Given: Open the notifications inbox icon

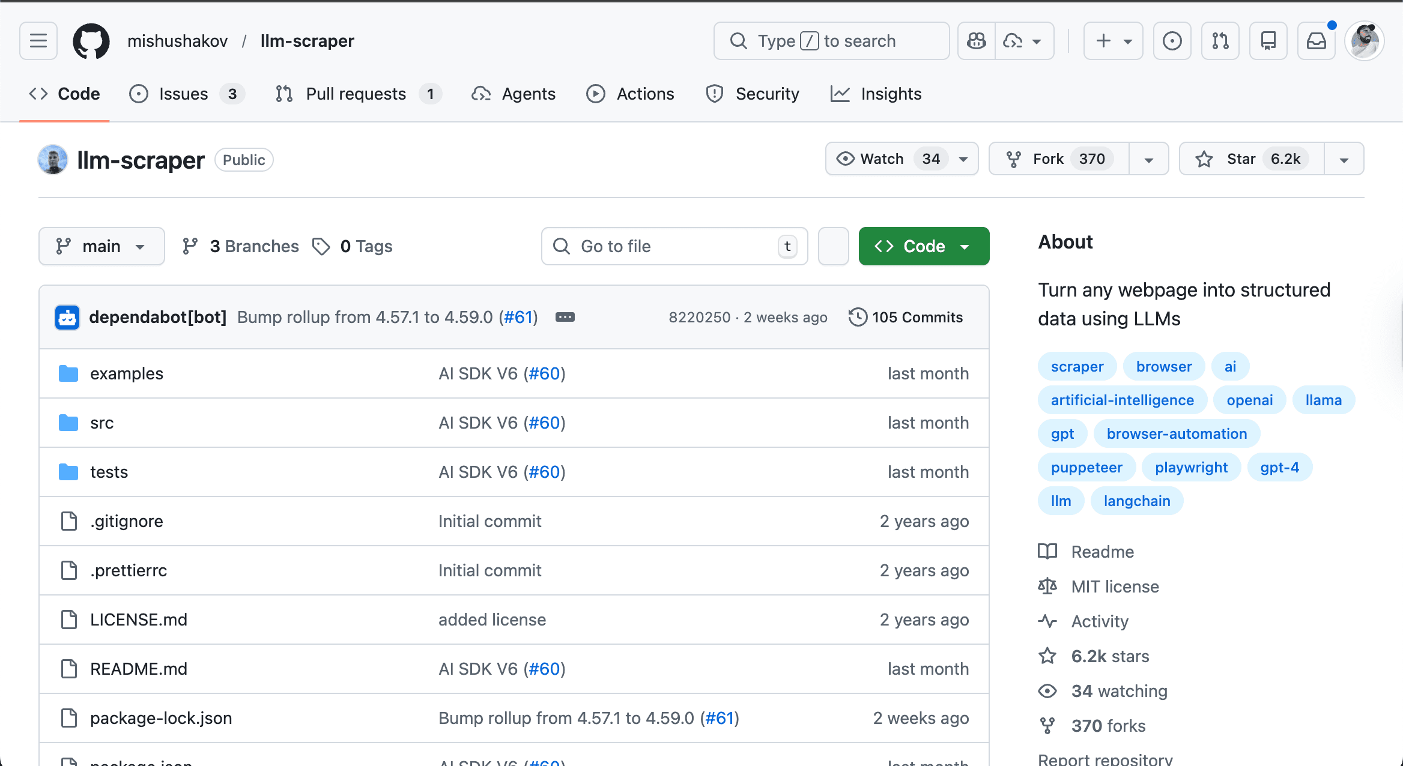Looking at the screenshot, I should click(x=1316, y=41).
